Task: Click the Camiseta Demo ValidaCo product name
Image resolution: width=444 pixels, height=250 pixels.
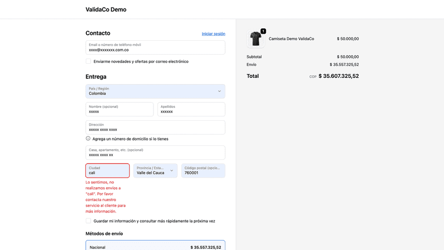Action: pyautogui.click(x=291, y=39)
